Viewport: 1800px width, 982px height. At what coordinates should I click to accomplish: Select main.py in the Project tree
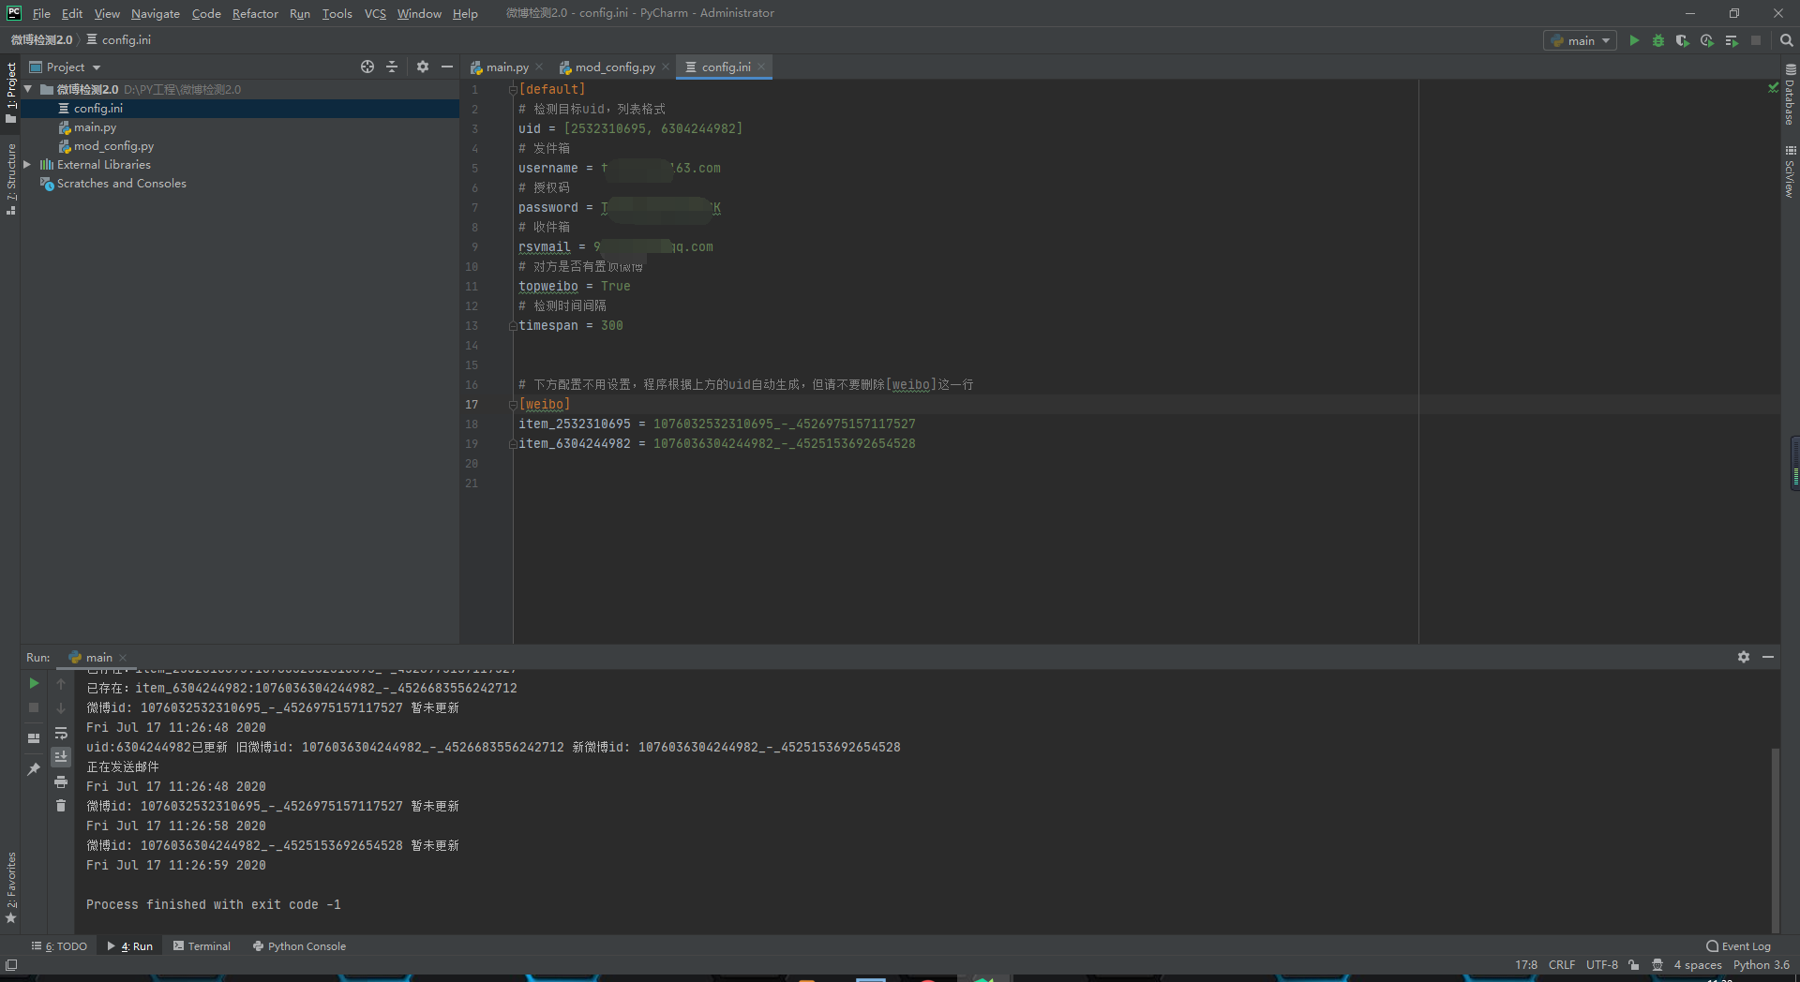pyautogui.click(x=95, y=127)
